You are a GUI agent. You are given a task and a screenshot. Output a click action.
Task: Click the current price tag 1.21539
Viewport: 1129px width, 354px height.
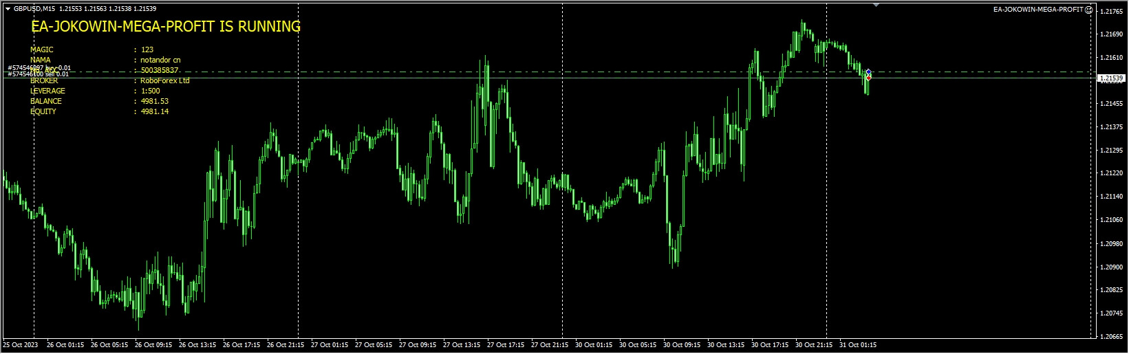pos(1110,78)
